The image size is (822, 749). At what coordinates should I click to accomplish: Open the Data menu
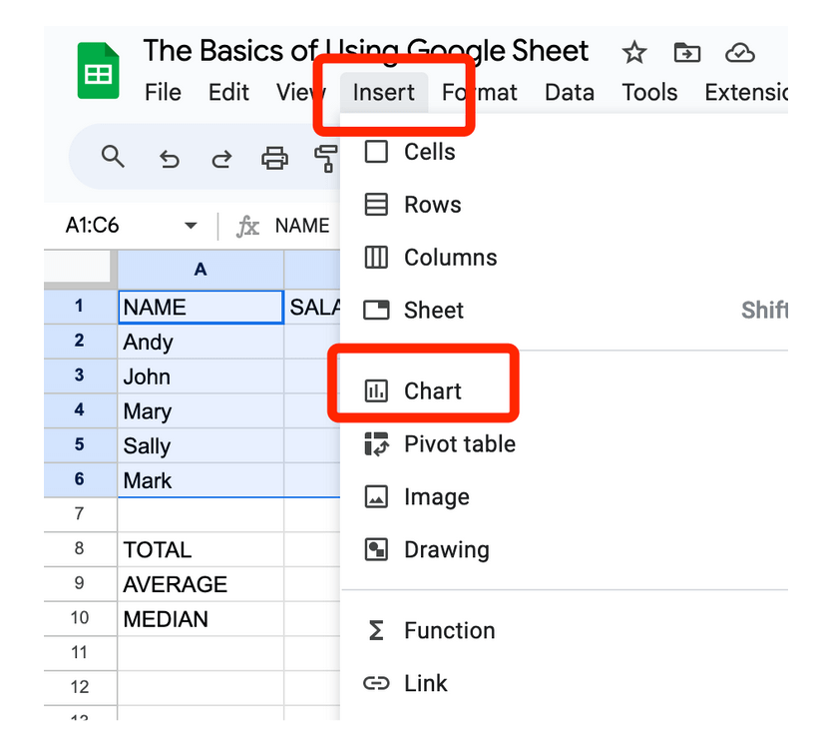click(569, 93)
